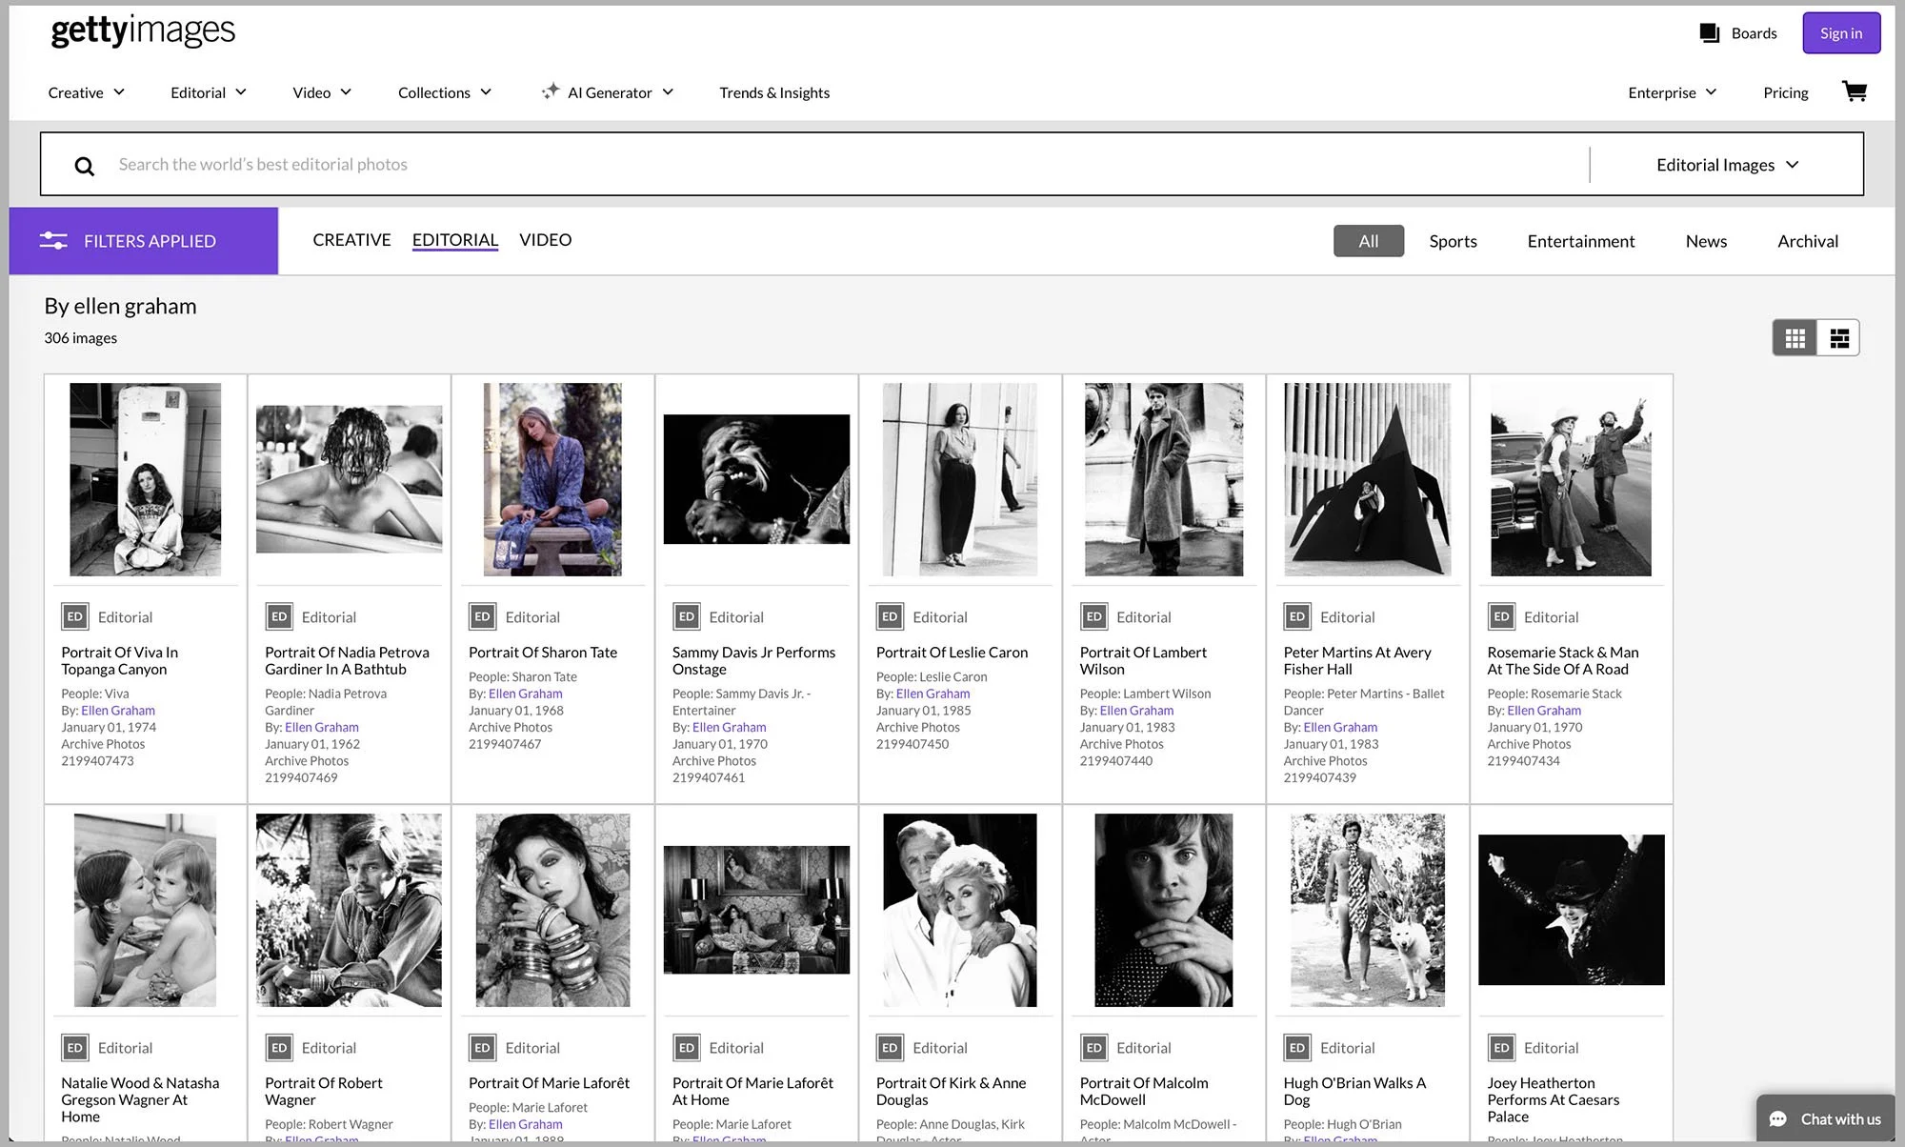Click the AI Generator sparkle icon
Image resolution: width=1905 pixels, height=1147 pixels.
[550, 91]
